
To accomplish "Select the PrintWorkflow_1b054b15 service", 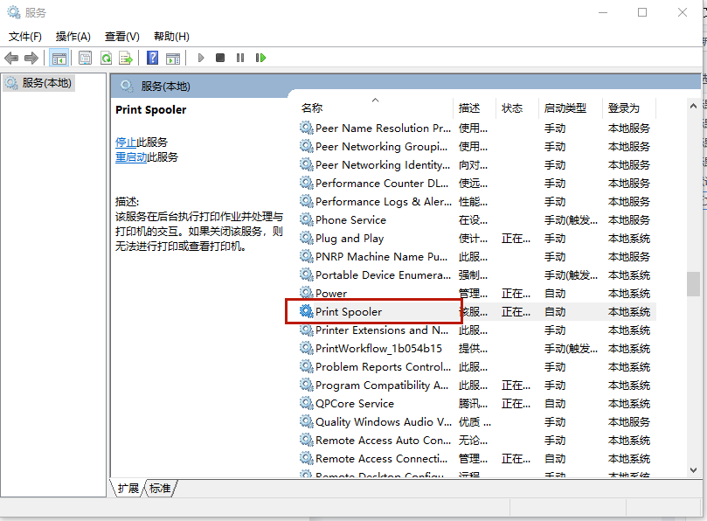I will [477, 349].
